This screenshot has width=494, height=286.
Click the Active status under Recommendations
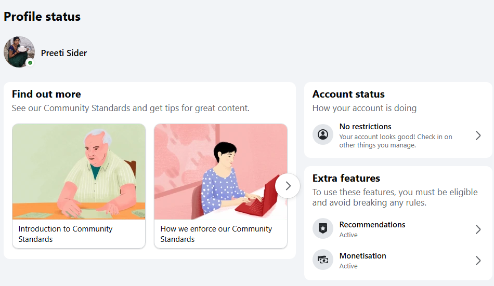tap(348, 235)
